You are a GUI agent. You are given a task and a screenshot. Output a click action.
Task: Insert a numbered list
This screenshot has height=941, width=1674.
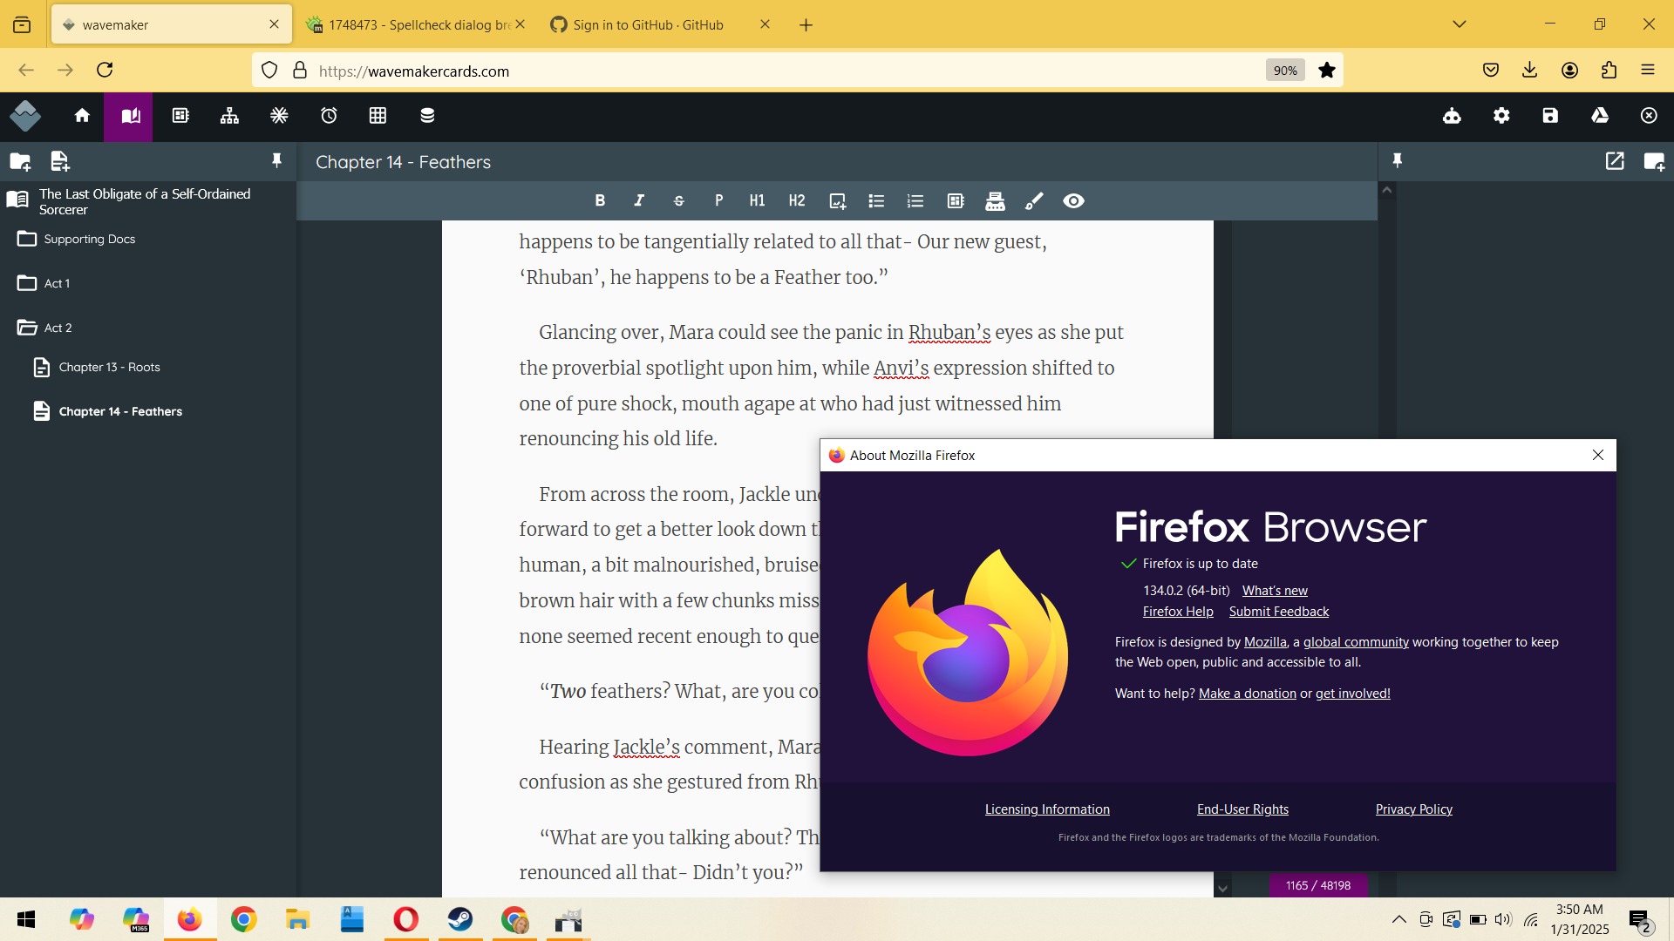[x=915, y=201]
